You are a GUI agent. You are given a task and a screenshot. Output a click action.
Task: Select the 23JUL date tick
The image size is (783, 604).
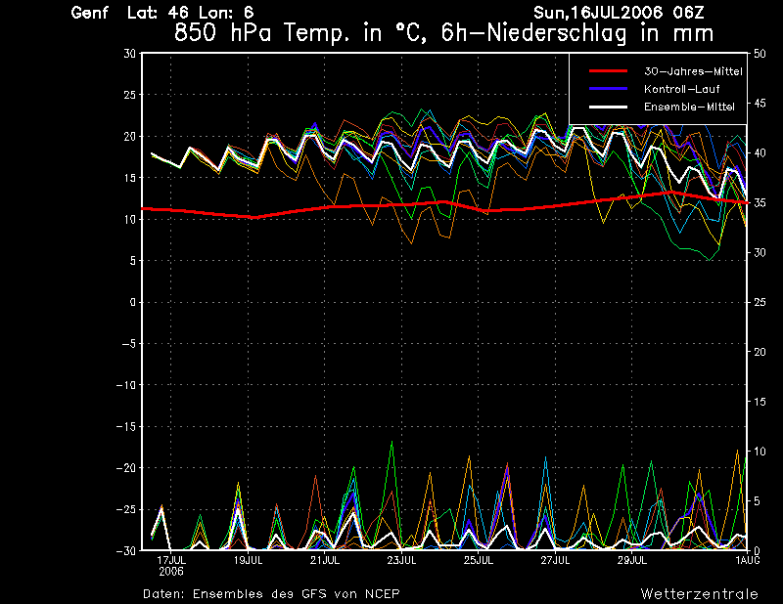[x=401, y=560]
